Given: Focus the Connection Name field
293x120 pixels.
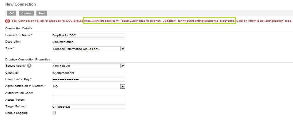Looking at the screenshot, I should pyautogui.click(x=88, y=35).
